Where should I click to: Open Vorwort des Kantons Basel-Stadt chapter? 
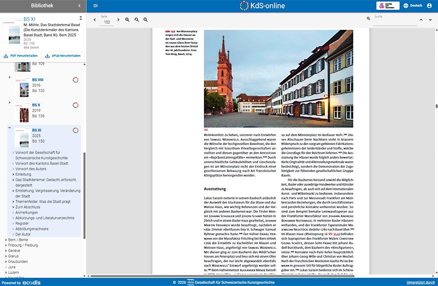[42, 164]
